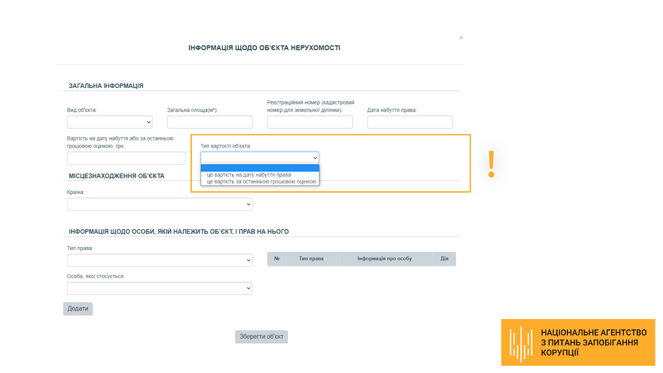Click the Дія table column header

(444, 259)
